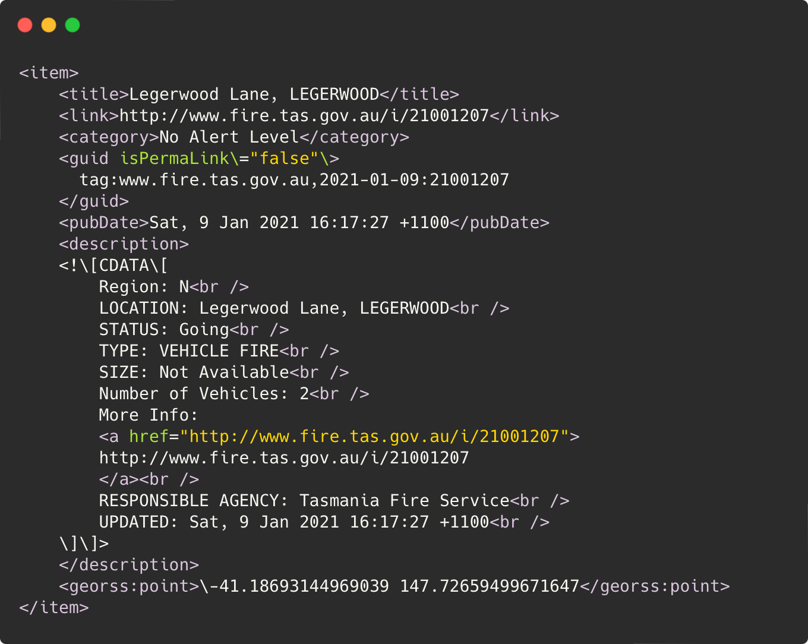The image size is (808, 644).
Task: Click the georss:point coordinates value
Action: (389, 586)
